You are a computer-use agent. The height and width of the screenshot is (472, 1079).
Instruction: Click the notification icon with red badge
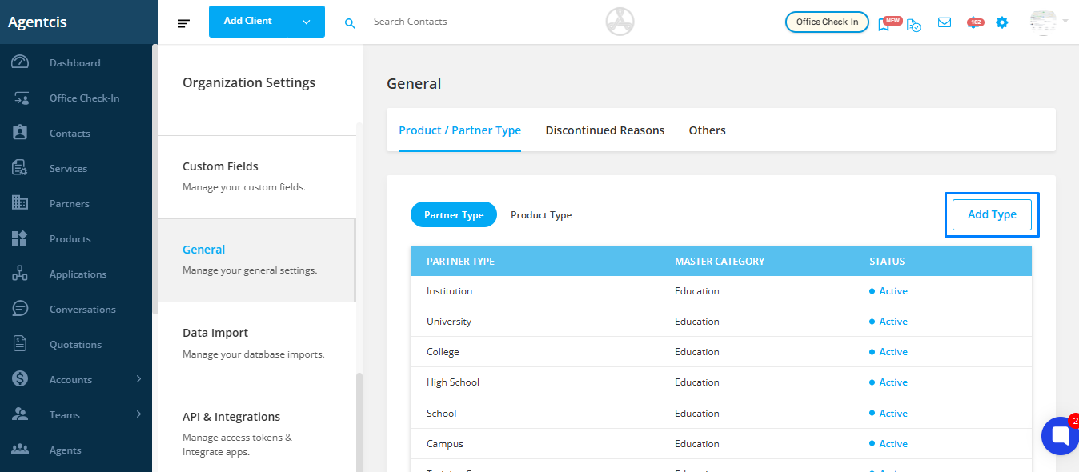click(973, 22)
